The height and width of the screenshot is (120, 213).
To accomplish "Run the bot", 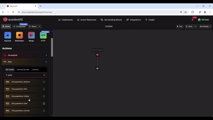I will pos(180,26).
